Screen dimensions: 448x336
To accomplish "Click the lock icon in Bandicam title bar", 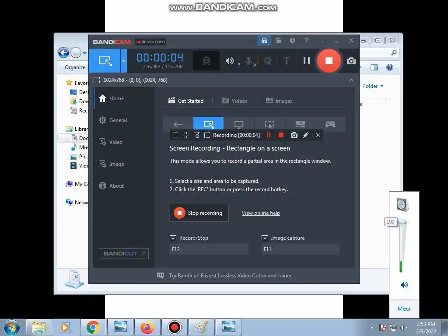I will [264, 40].
